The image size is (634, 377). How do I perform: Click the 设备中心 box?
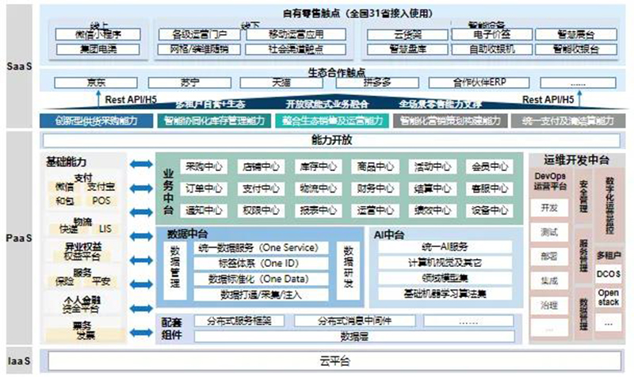point(490,211)
